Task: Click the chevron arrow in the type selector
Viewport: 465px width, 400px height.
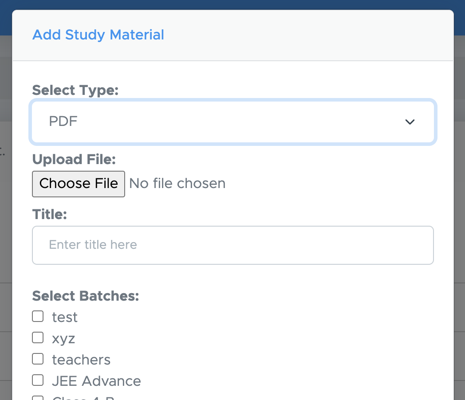Action: 410,122
